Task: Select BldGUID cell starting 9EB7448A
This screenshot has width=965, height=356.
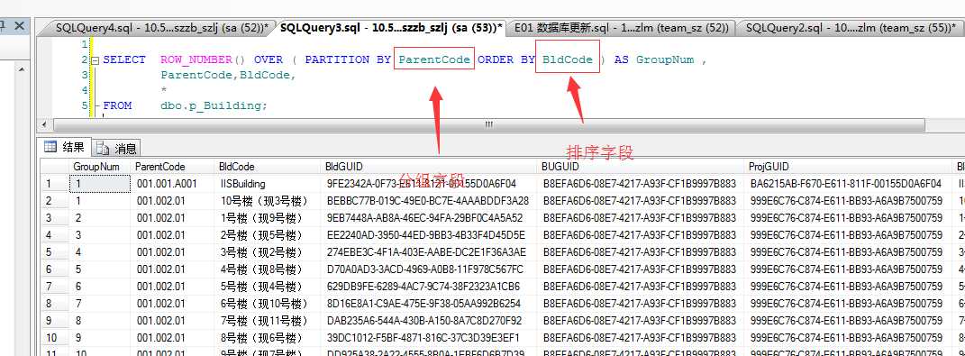Action: (x=428, y=218)
